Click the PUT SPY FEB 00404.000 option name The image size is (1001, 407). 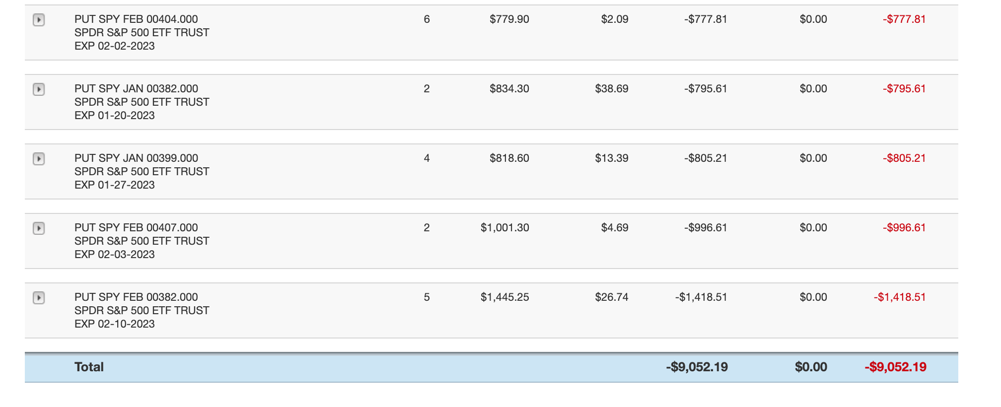click(136, 19)
